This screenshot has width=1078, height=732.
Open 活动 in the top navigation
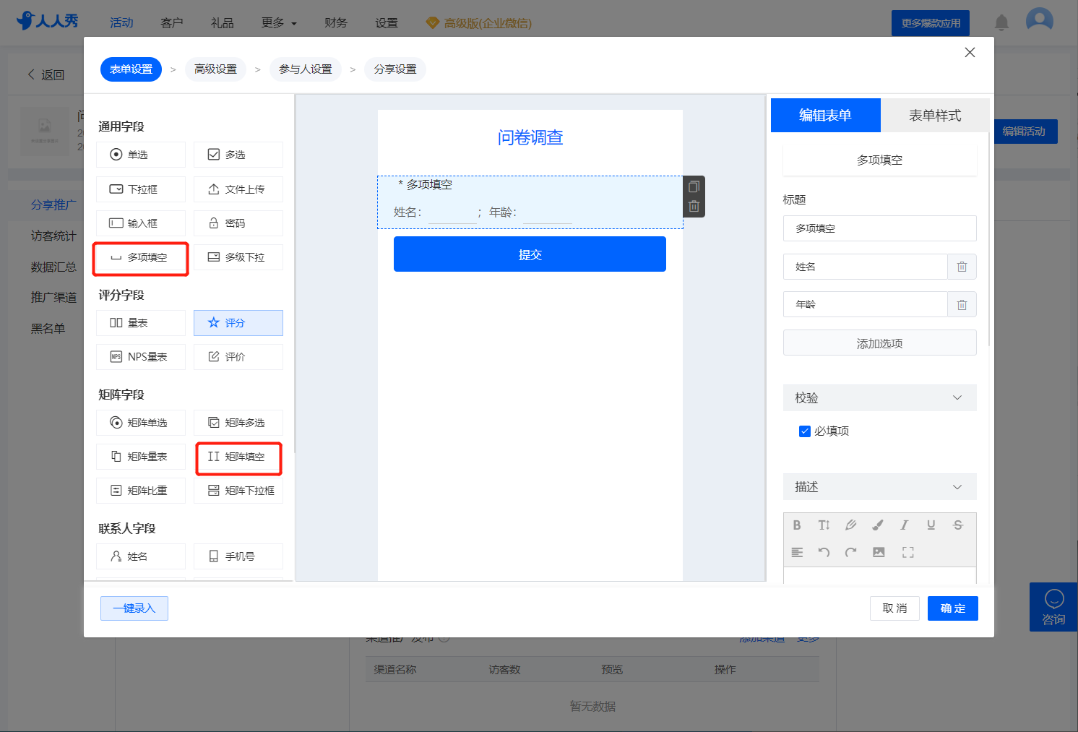[x=121, y=23]
